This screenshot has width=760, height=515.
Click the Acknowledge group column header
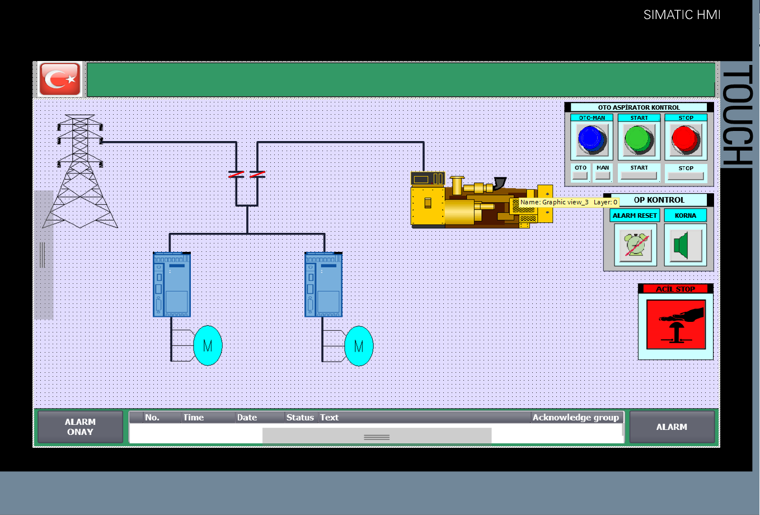tap(575, 418)
